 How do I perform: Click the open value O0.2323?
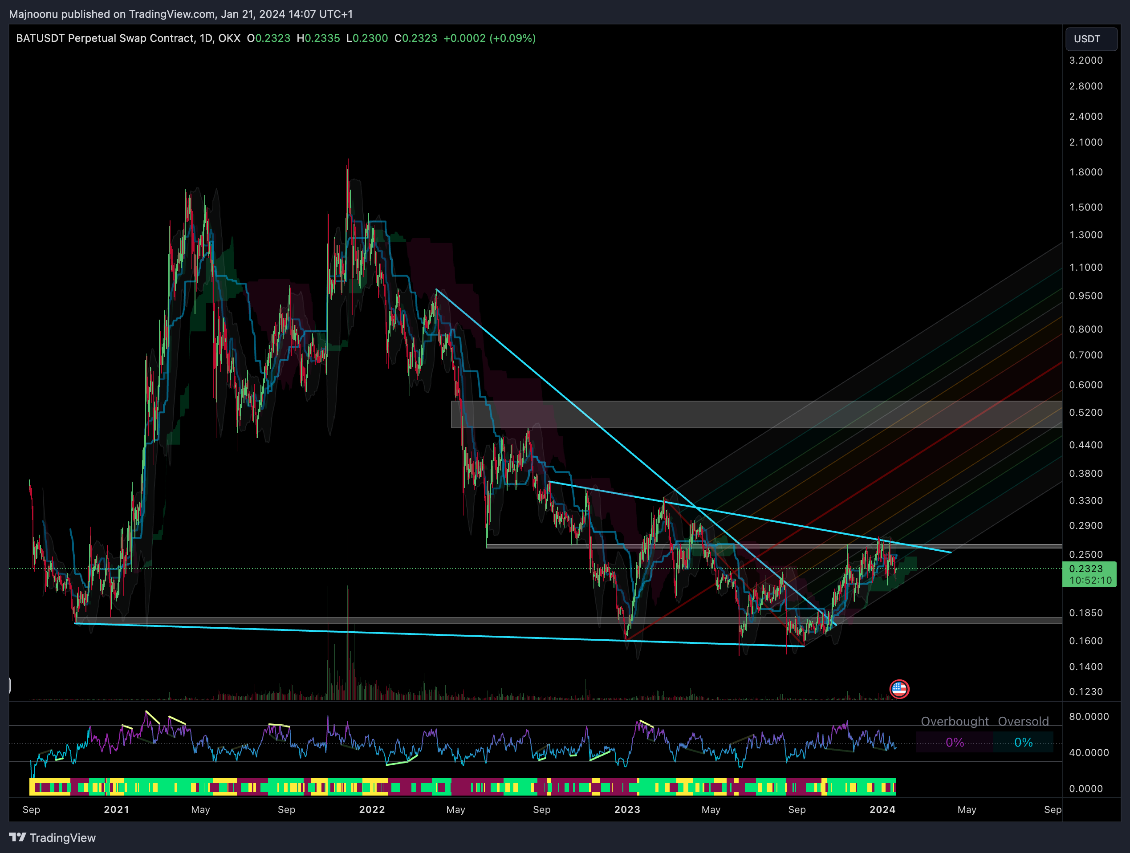point(269,38)
